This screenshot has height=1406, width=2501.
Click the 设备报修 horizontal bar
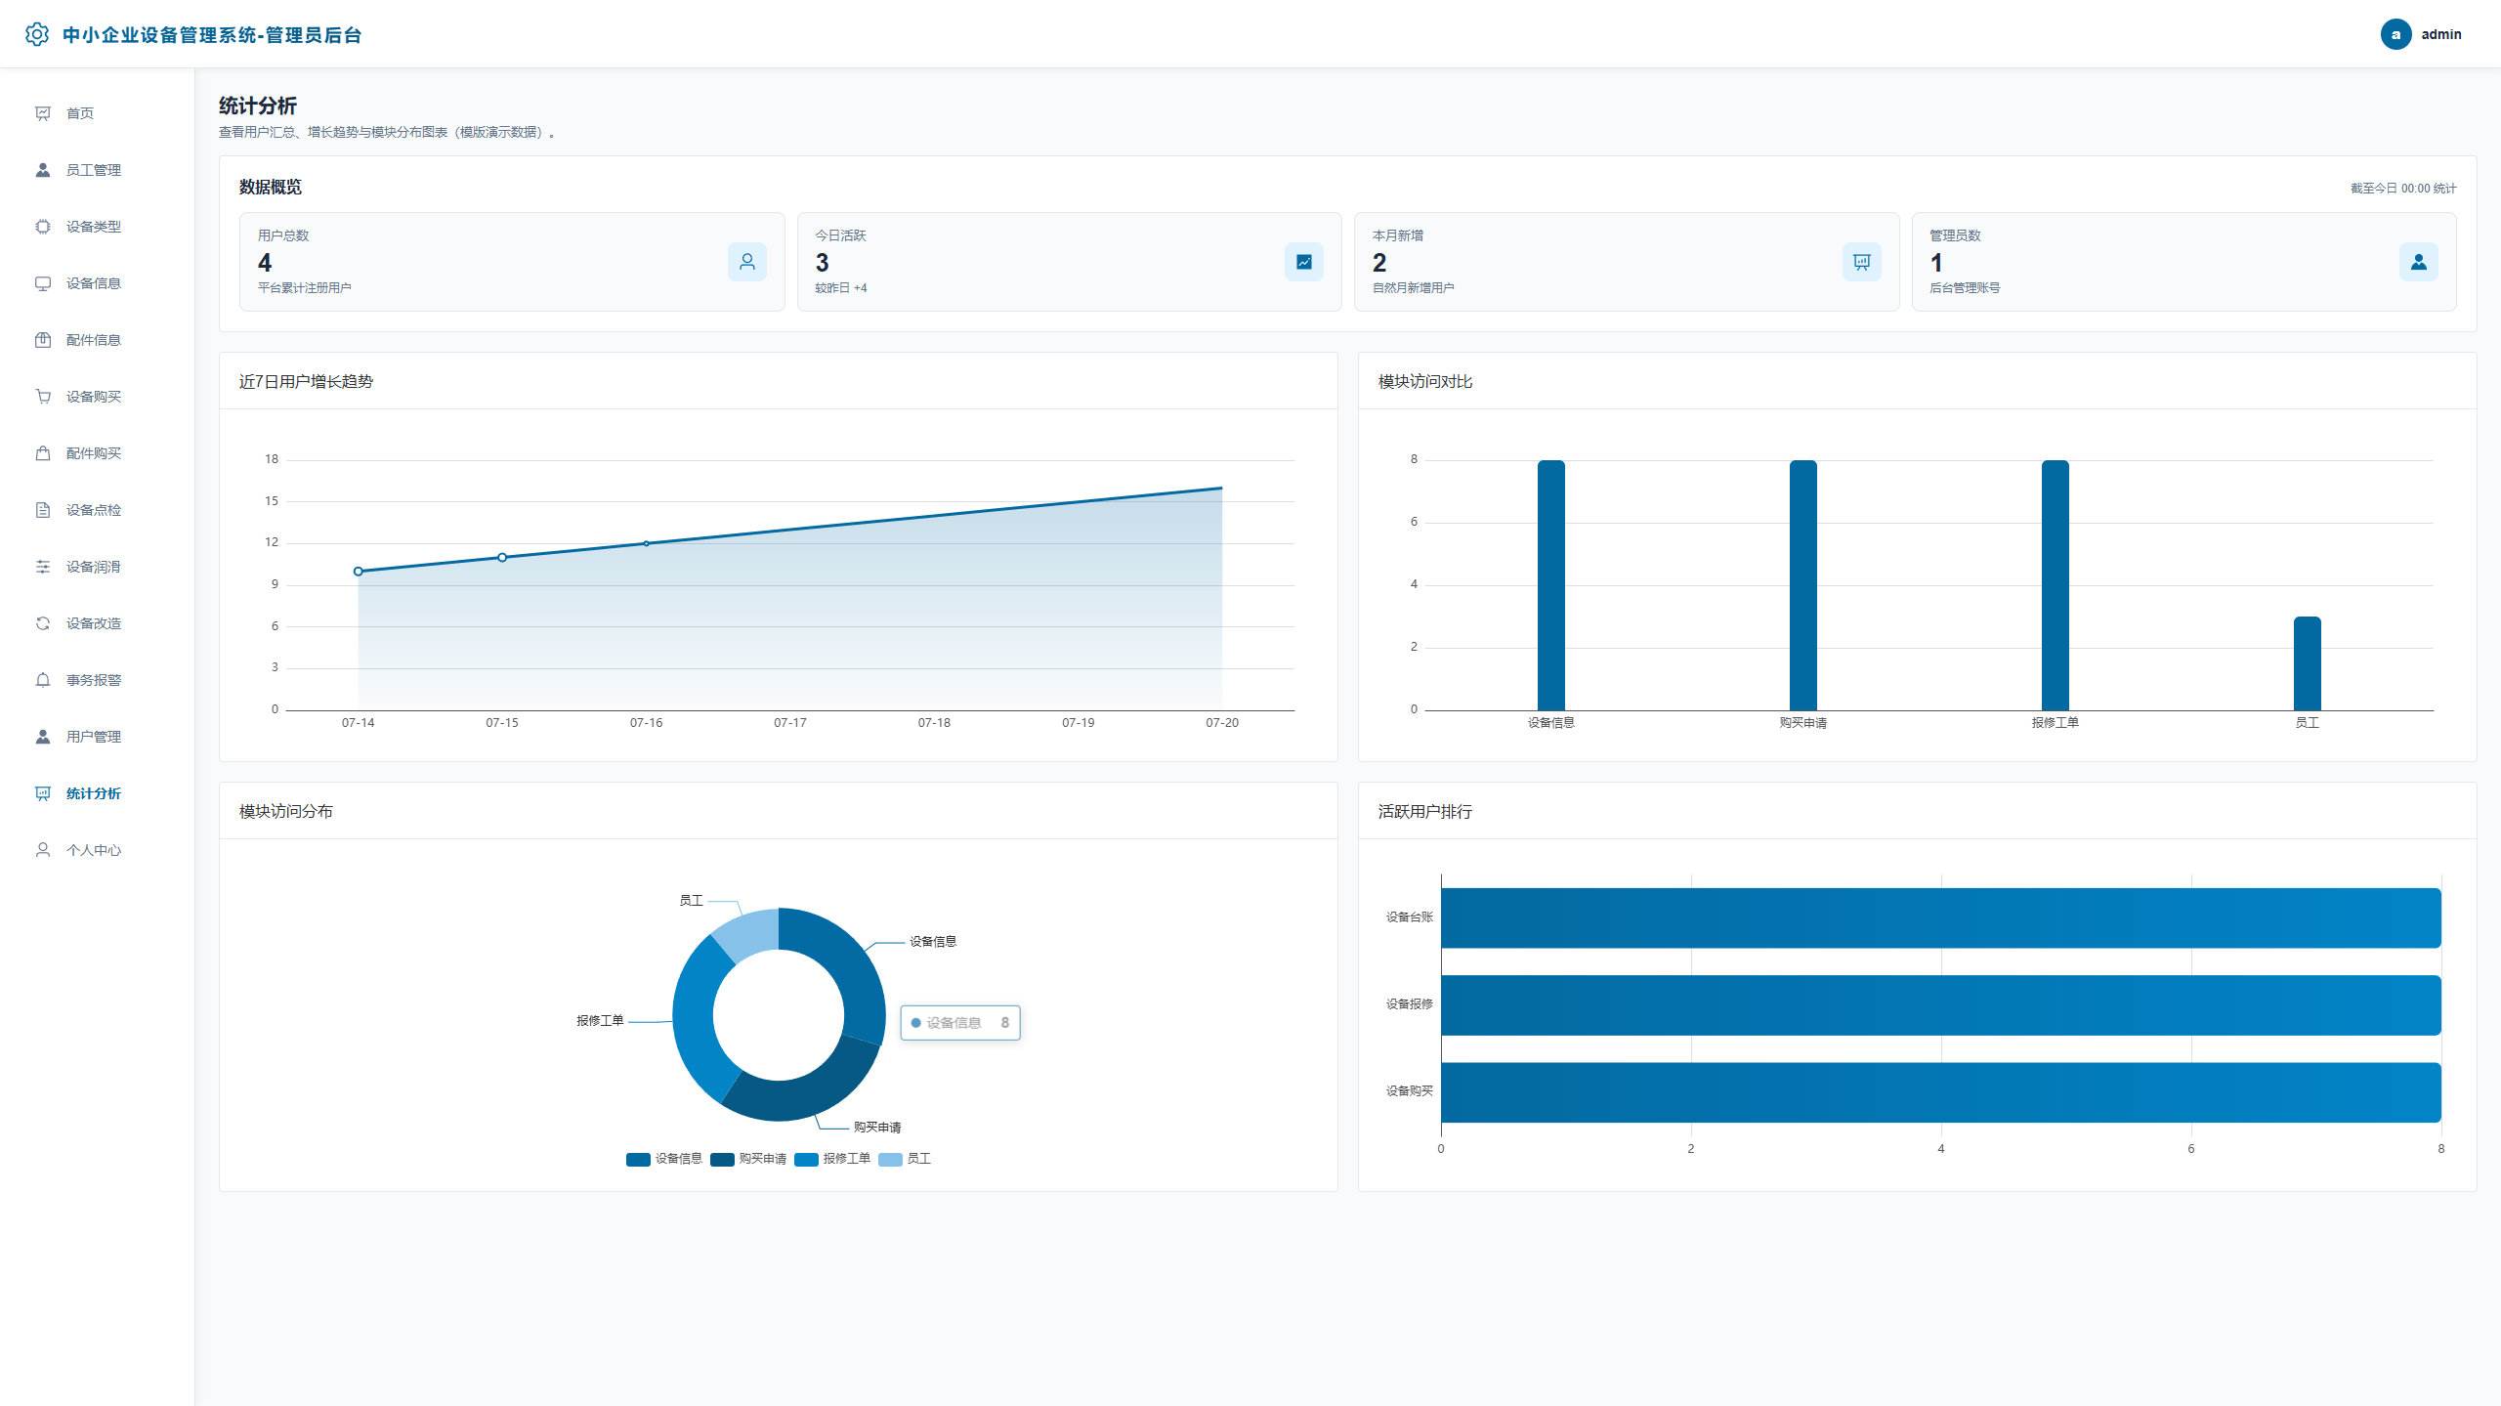1941,1004
